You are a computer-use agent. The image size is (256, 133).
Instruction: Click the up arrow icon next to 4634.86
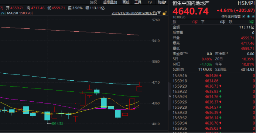(x=220, y=76)
